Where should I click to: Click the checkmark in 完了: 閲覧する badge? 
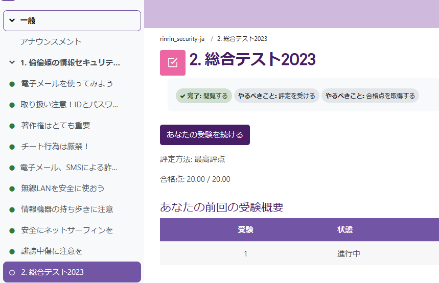182,96
